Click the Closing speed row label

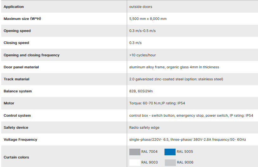pos(16,43)
